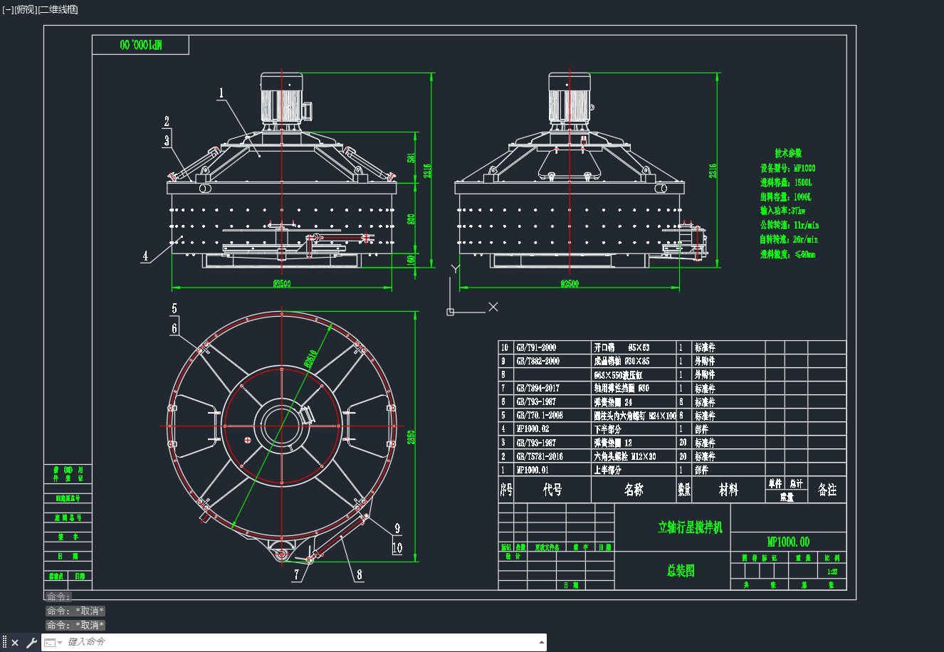Select leader callout number 8 below plan view
This screenshot has height=652, width=944.
(x=360, y=574)
